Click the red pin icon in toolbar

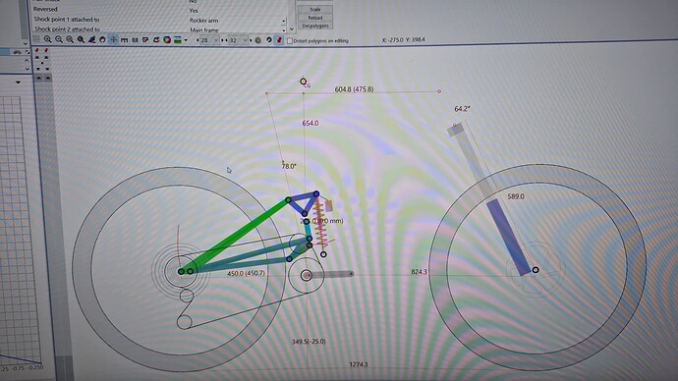[x=279, y=40]
